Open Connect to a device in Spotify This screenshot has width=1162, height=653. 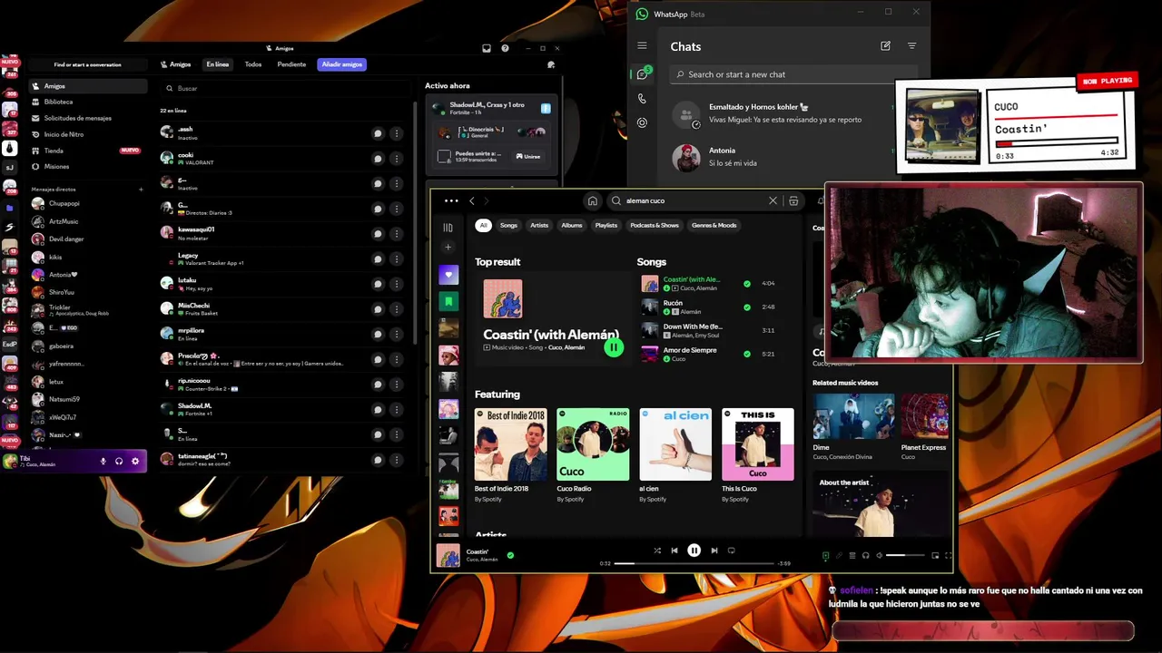tap(865, 555)
